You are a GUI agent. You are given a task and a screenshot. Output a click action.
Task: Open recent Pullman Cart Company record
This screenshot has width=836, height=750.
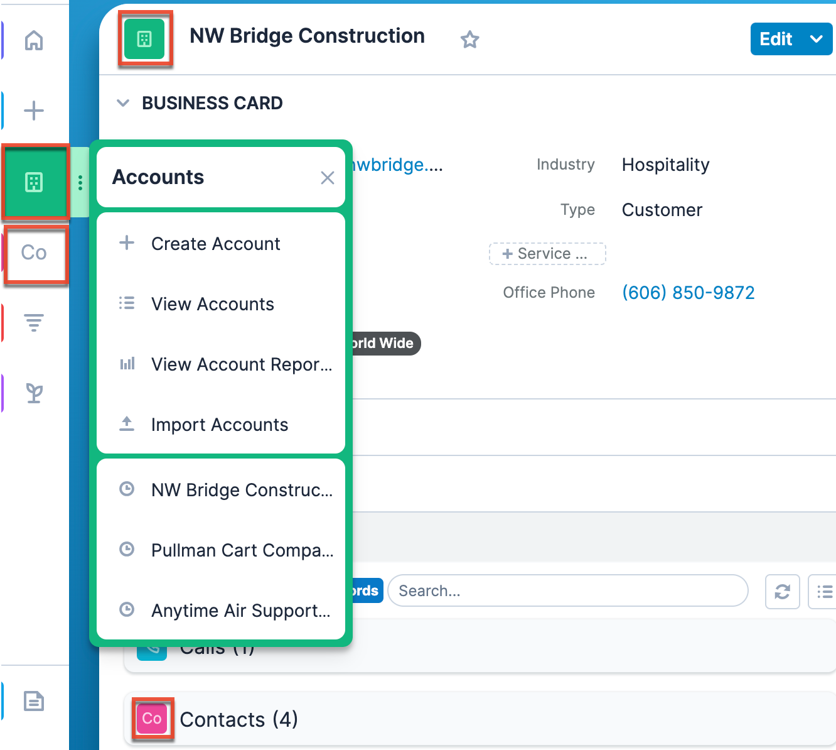[x=242, y=550]
